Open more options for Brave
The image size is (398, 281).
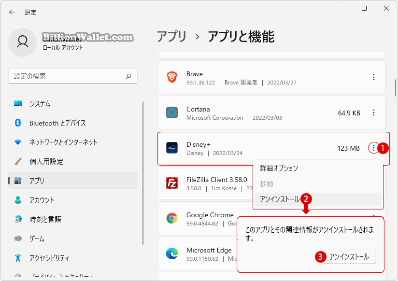(374, 77)
